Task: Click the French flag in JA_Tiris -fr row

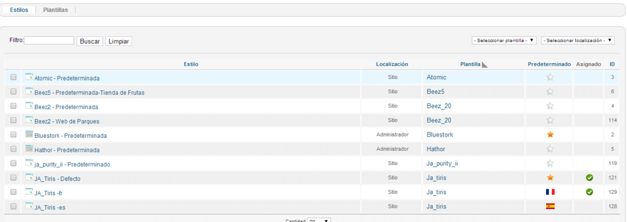Action: 550,192
